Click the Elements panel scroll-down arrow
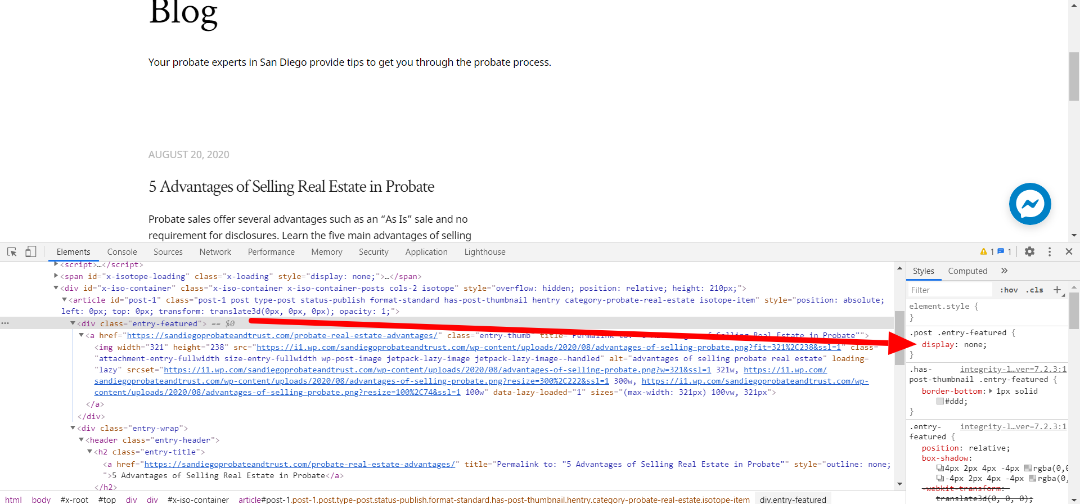This screenshot has height=504, width=1080. tap(899, 484)
